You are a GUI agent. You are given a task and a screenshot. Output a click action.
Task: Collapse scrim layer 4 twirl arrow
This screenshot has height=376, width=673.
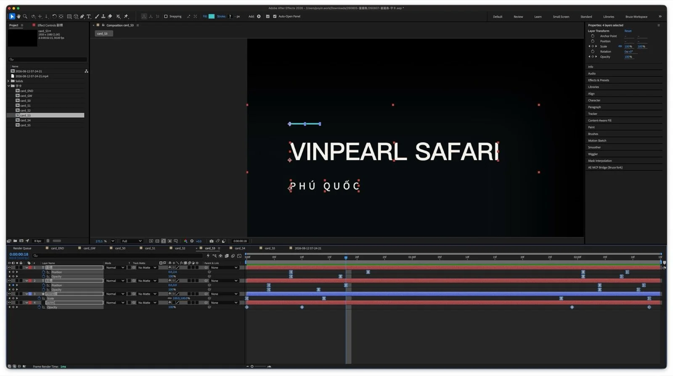pyautogui.click(x=27, y=303)
